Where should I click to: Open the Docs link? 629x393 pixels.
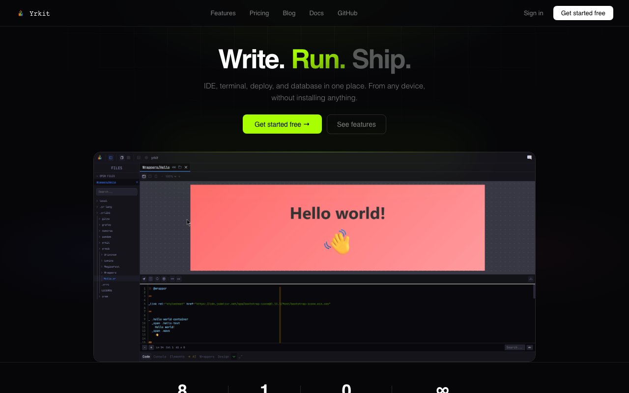[316, 13]
